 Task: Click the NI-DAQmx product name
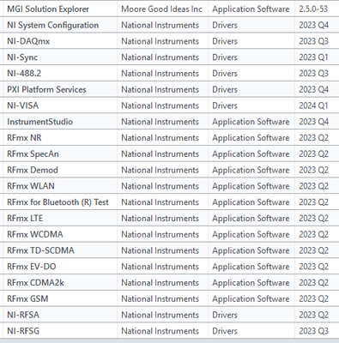point(28,41)
